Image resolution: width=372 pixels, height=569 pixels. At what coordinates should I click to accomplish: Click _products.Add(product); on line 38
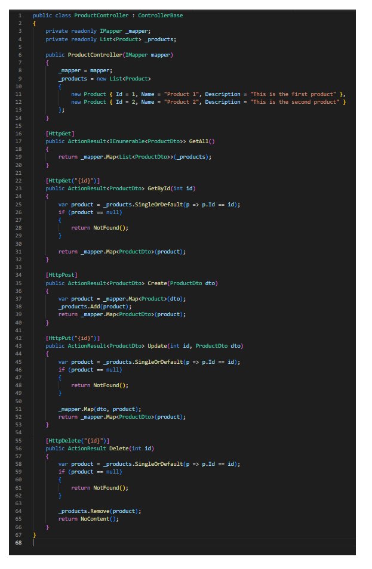(x=95, y=307)
